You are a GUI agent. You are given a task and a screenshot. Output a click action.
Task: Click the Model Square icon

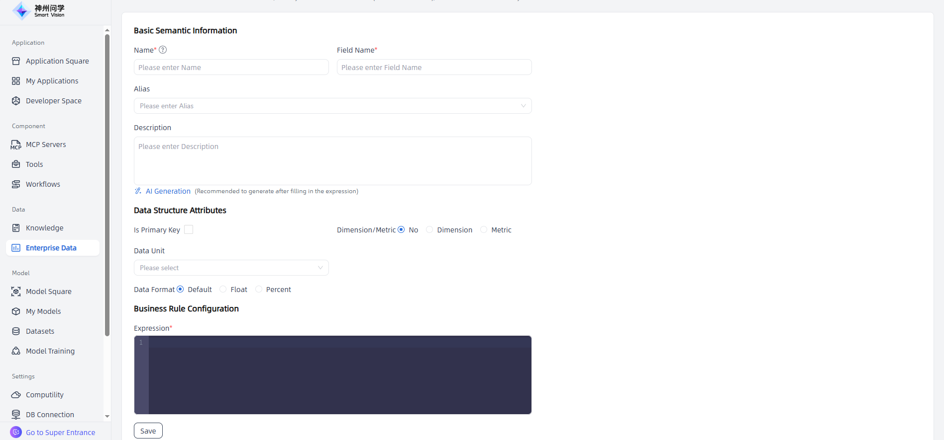coord(16,292)
